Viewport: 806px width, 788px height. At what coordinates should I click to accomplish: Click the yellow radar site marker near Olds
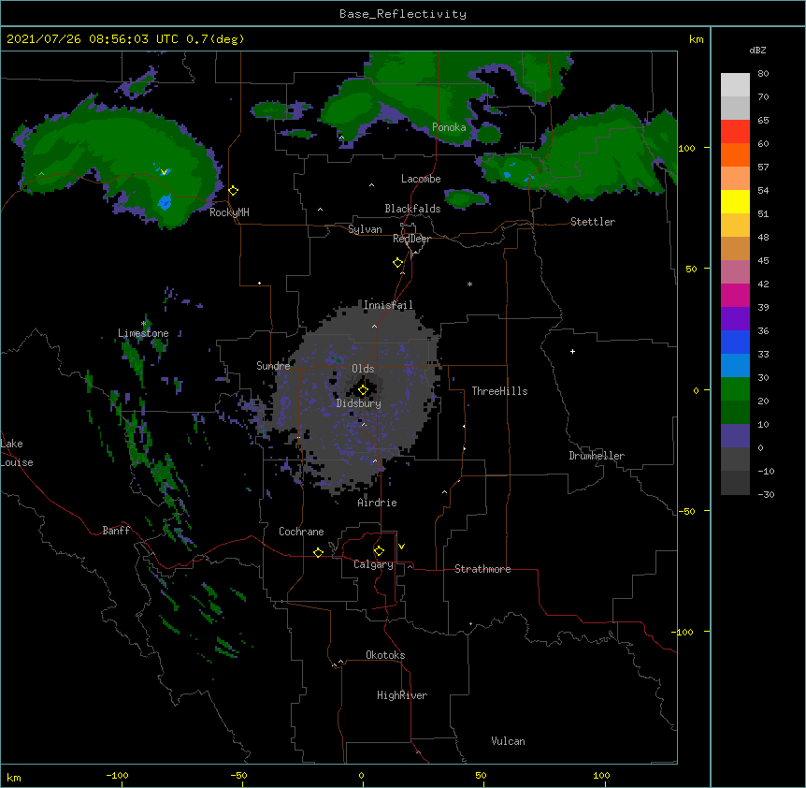363,390
